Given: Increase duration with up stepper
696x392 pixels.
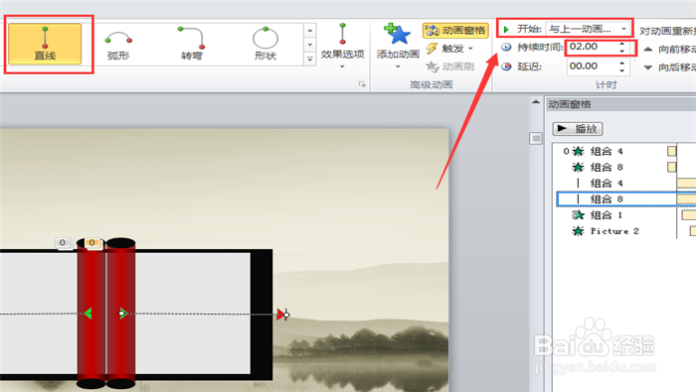Looking at the screenshot, I should (x=622, y=44).
